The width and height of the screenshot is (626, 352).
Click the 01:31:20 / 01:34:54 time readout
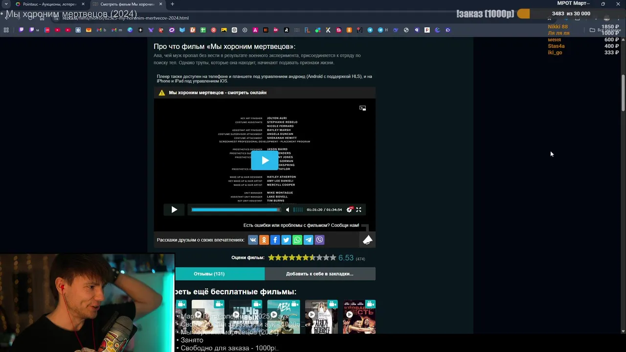pyautogui.click(x=324, y=210)
